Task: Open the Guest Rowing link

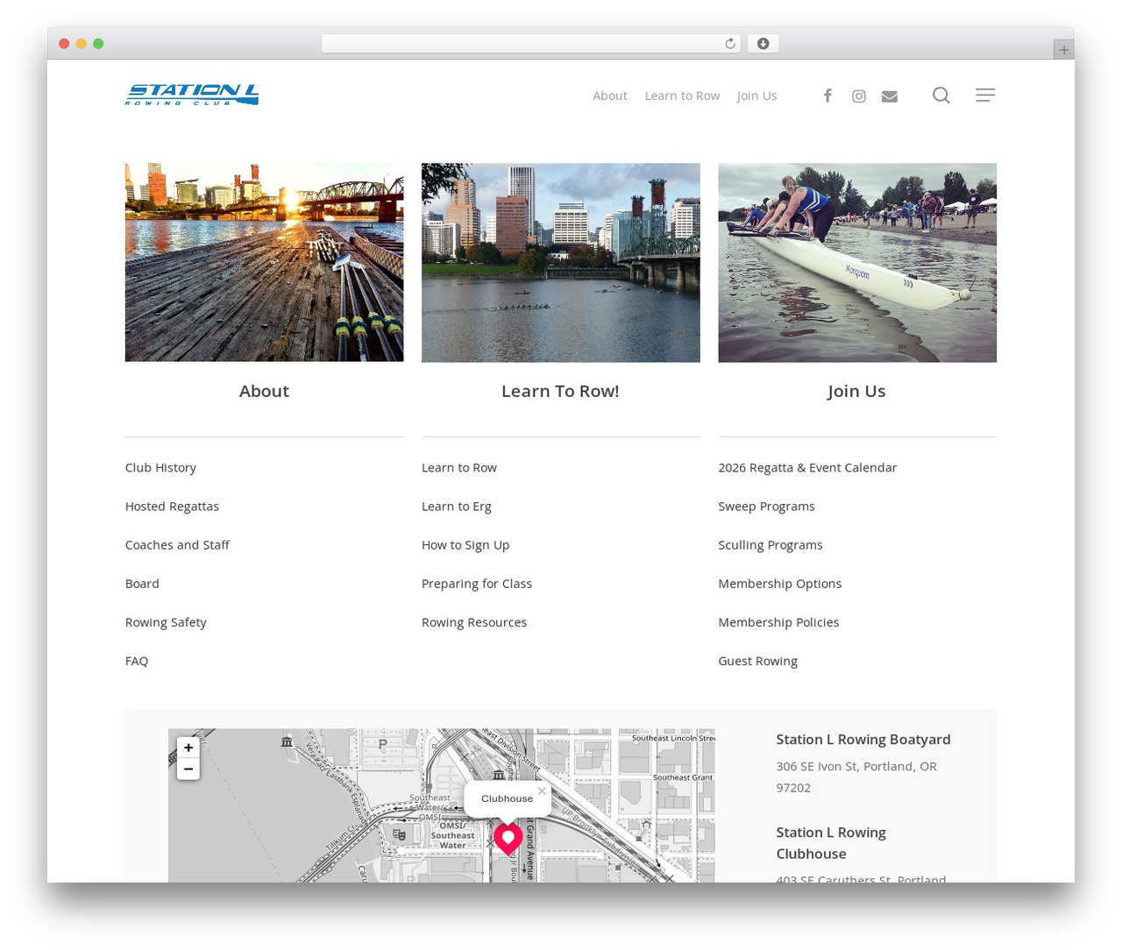Action: coord(757,661)
